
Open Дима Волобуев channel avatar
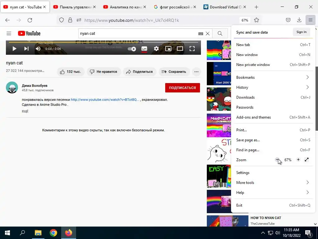[12, 87]
